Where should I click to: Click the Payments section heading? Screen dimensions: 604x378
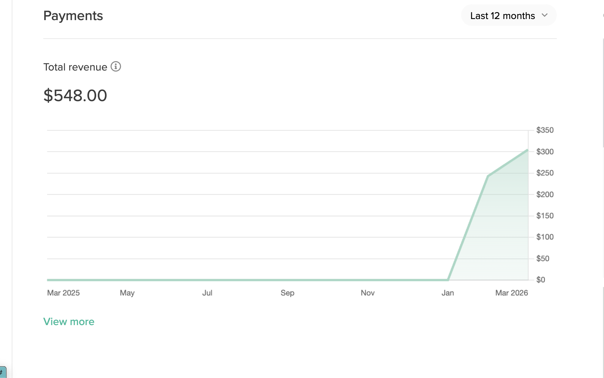73,16
